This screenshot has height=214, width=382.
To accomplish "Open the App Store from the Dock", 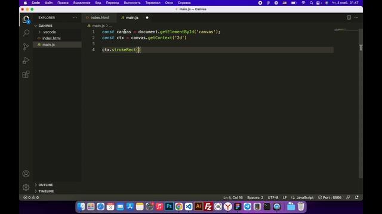I will (130, 206).
